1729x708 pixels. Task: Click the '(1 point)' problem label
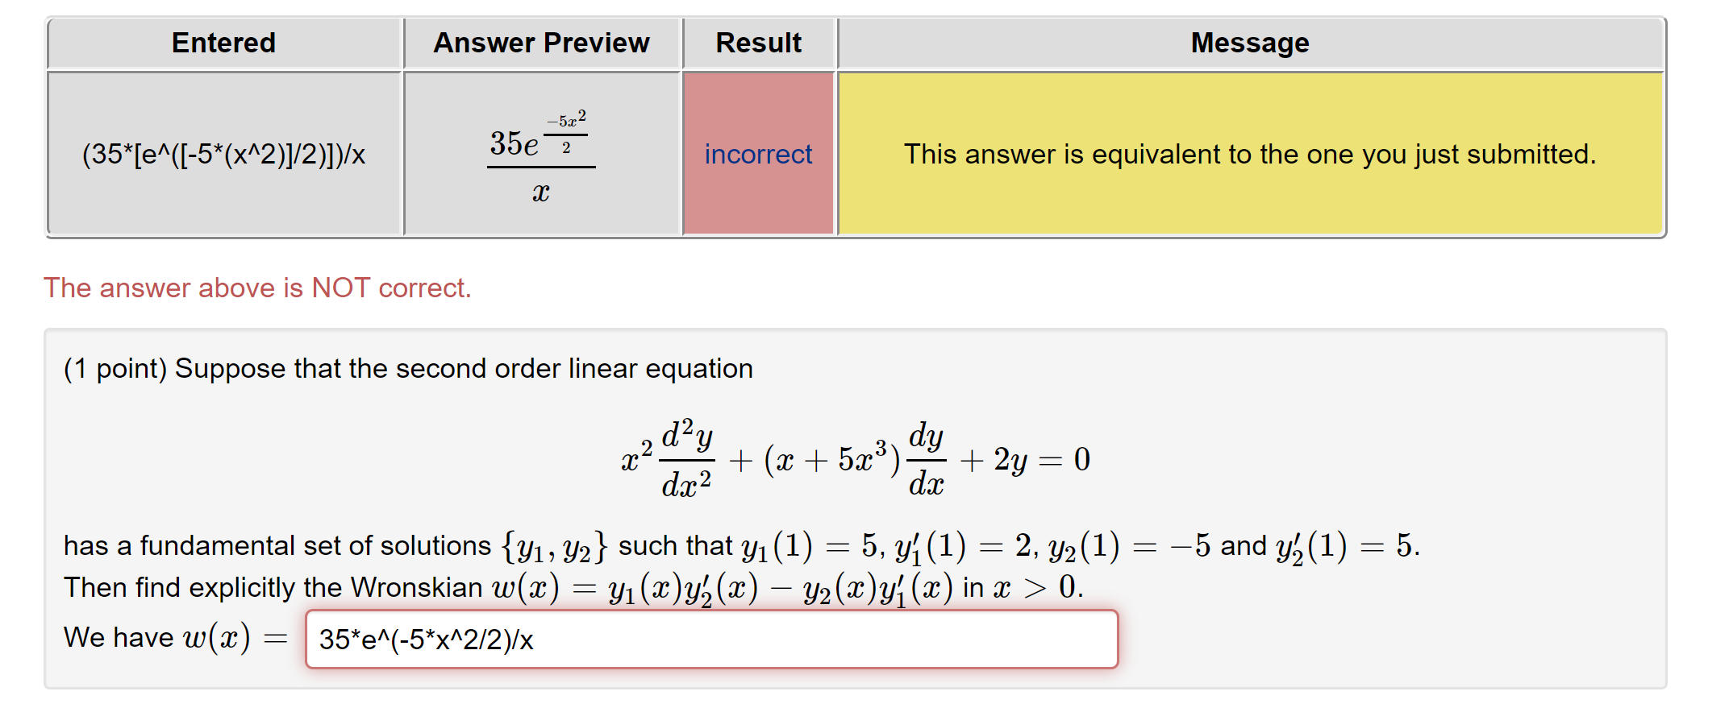pyautogui.click(x=114, y=368)
